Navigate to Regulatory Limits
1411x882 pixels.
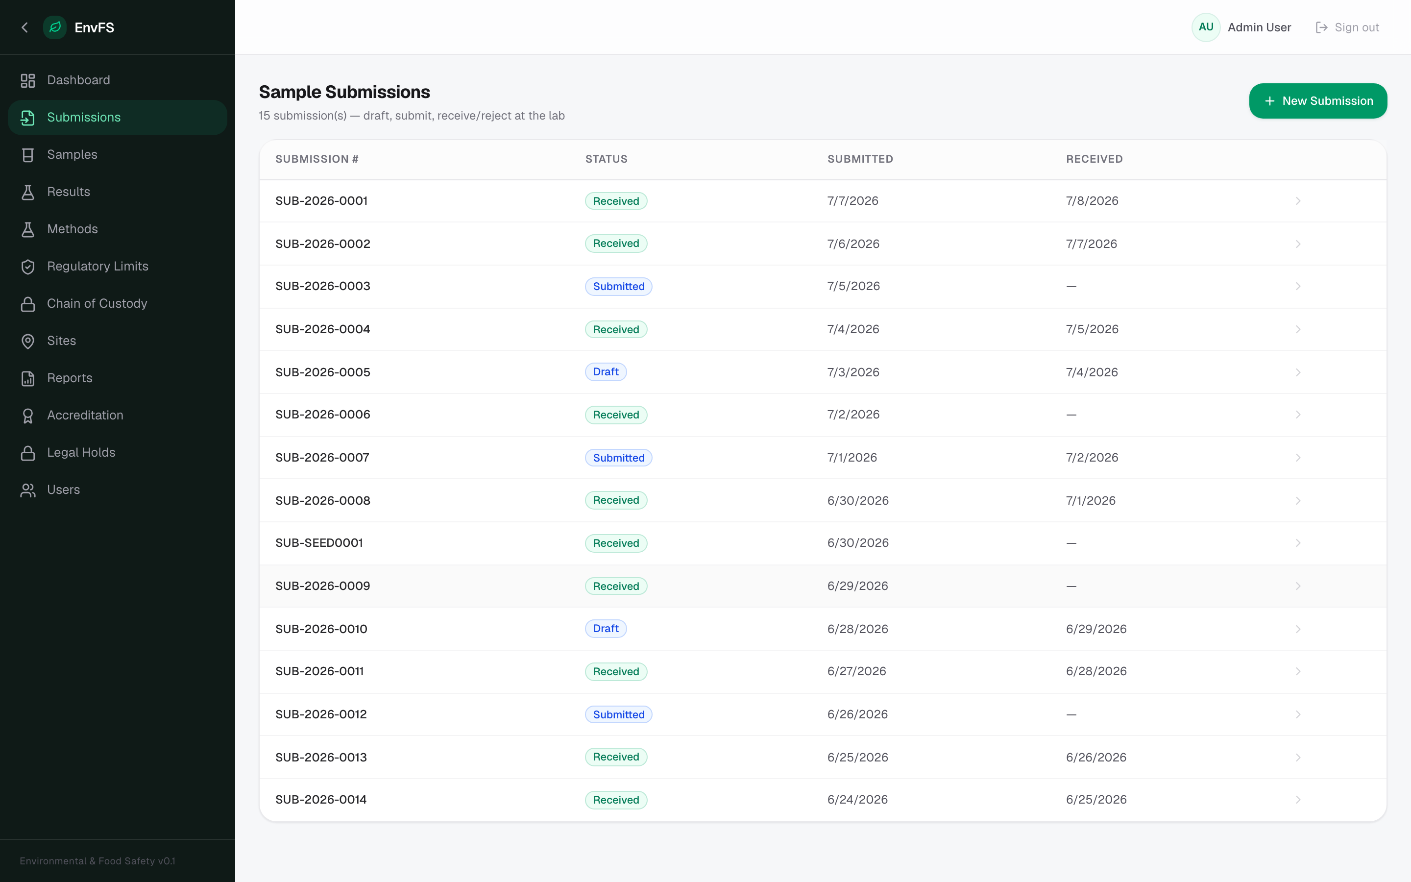(x=117, y=267)
